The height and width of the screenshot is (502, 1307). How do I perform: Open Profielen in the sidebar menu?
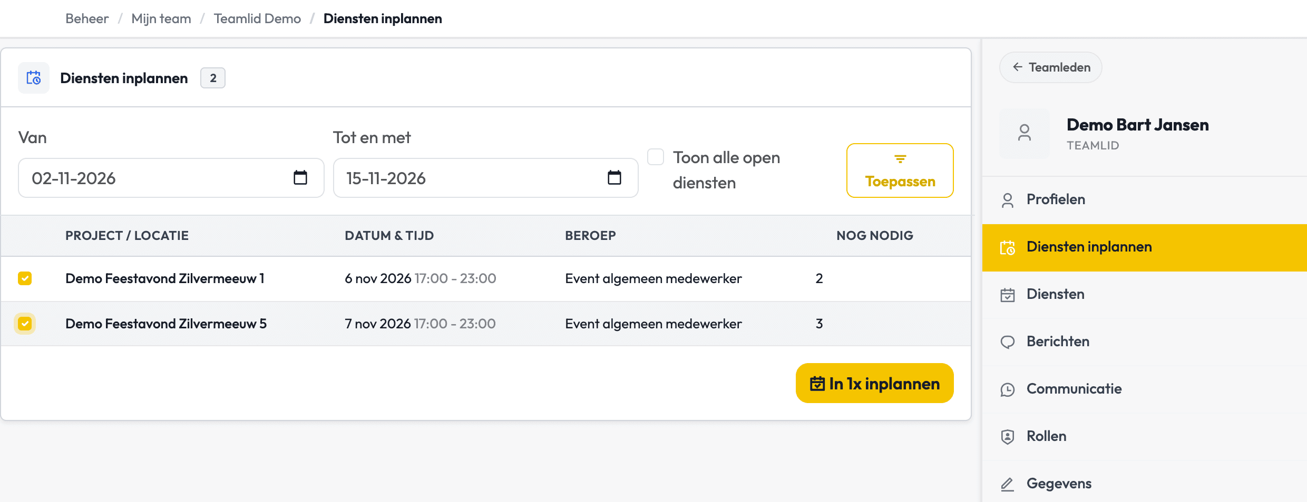pos(1145,200)
